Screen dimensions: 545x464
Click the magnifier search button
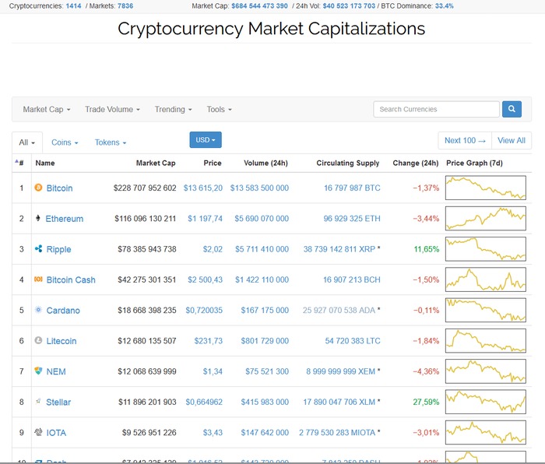pos(512,109)
